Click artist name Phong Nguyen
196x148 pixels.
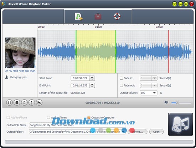pos(18,77)
